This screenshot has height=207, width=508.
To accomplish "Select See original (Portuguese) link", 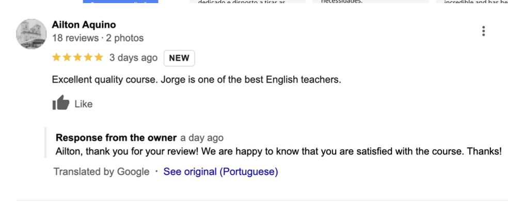I will coord(220,171).
